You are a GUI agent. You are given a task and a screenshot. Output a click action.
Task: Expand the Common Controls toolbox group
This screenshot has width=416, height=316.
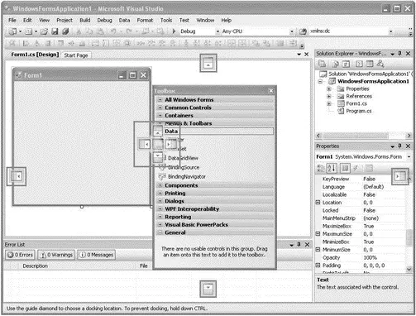(160, 108)
